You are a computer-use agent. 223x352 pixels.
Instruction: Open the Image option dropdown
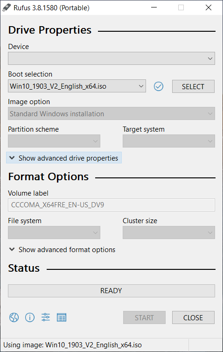point(111,114)
